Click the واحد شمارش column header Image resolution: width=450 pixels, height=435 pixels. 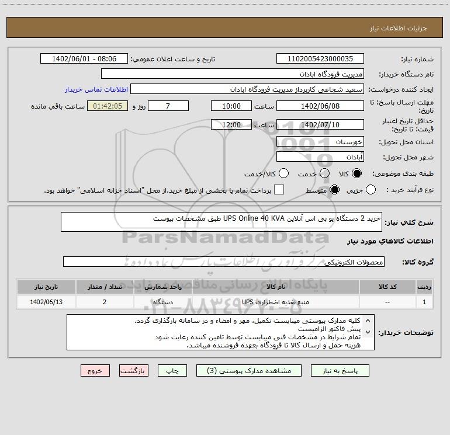(x=163, y=287)
